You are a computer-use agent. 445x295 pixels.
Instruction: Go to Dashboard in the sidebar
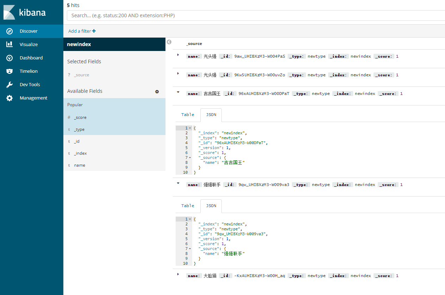coord(31,58)
